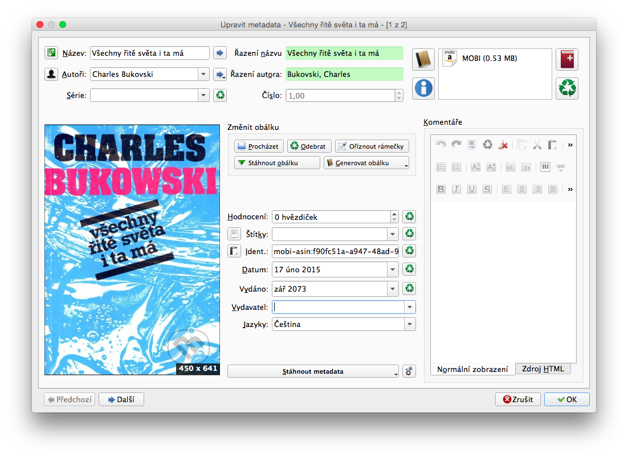This screenshot has width=628, height=458.
Task: Click the add format red book icon
Action: point(566,59)
